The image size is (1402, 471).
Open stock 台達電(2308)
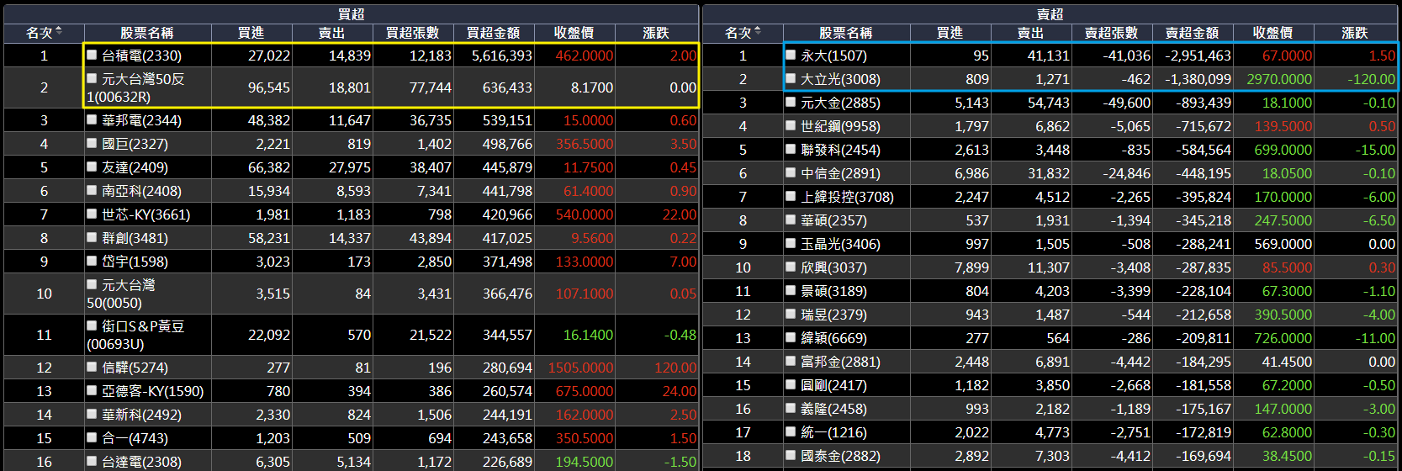point(141,462)
